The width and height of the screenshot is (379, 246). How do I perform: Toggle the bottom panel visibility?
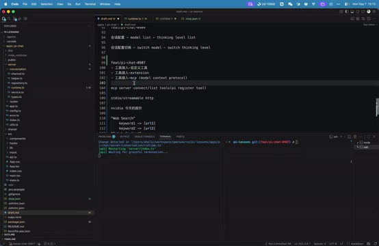click(352, 12)
